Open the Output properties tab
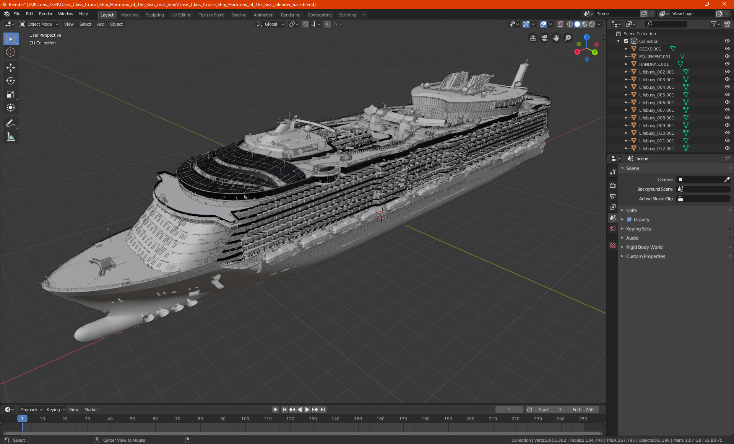This screenshot has width=734, height=444. pos(613,196)
